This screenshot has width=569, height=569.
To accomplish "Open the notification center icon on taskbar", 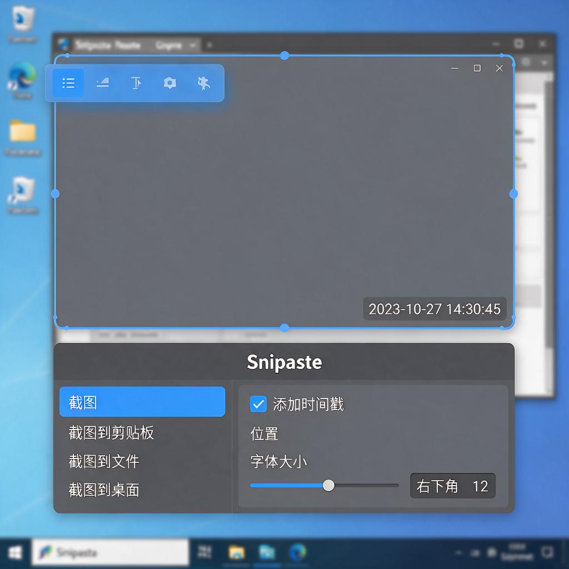I will point(547,552).
